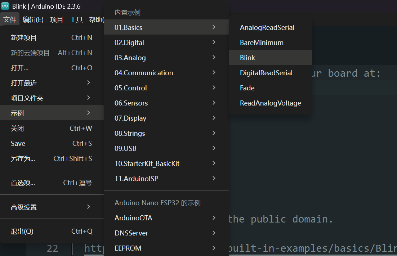Open the 工具 menu
Viewport: 397px width, 256px height.
point(76,20)
